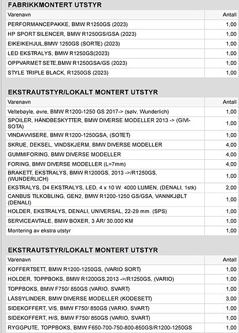The image size is (239, 333).
Task: Click SKRUE, DEKSEL, VINDSKJERM row
Action: coord(122,145)
